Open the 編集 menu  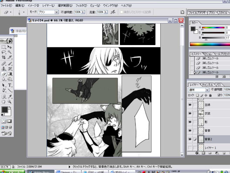point(20,6)
